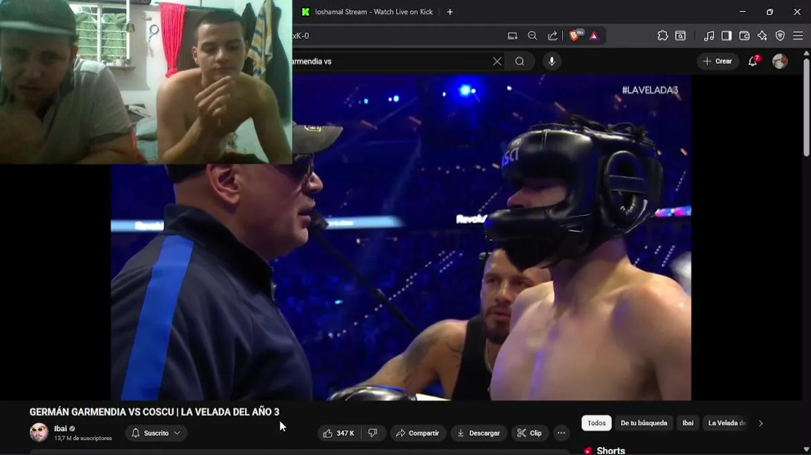Select the Todos filter chip
The width and height of the screenshot is (811, 455).
(596, 423)
